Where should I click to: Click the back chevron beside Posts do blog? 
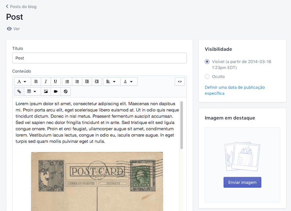7,6
